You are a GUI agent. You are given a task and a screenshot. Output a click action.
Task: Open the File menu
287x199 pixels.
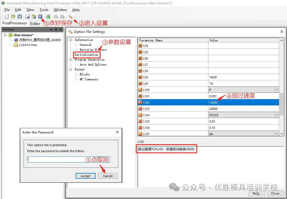click(7, 10)
